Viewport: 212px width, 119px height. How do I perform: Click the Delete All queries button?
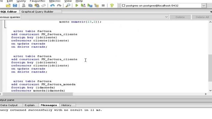(202, 17)
